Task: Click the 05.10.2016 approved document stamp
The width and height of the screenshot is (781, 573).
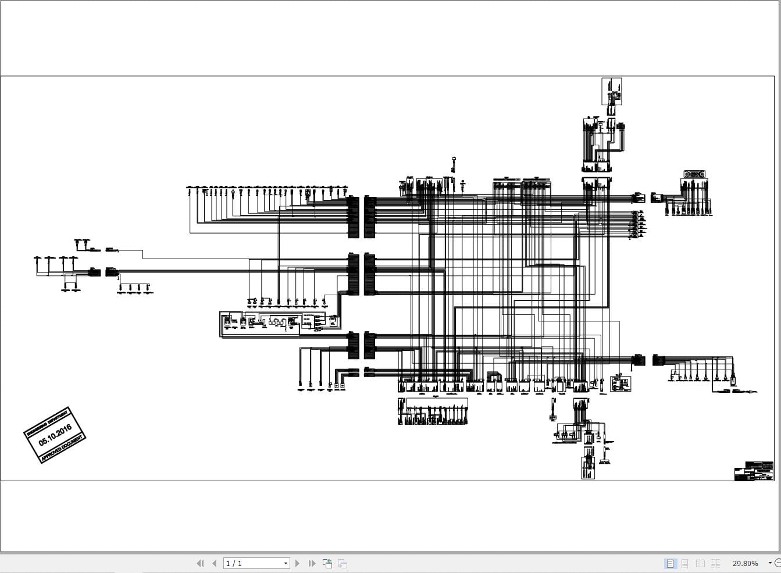Action: tap(55, 435)
